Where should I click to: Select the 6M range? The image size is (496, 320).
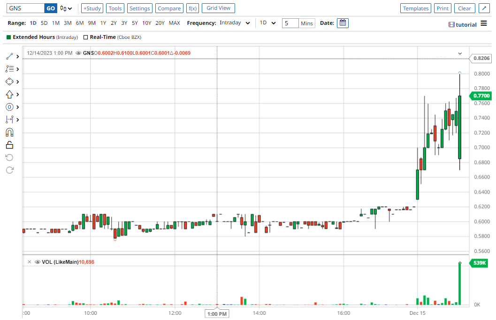pos(80,23)
